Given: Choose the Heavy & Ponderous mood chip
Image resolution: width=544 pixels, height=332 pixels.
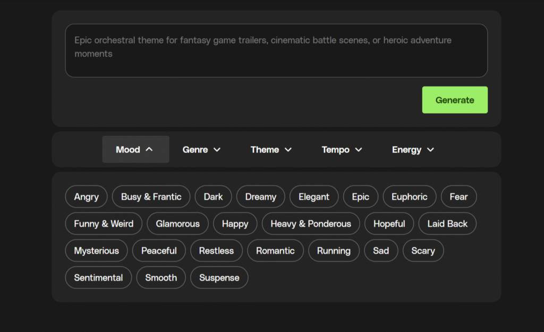Looking at the screenshot, I should pyautogui.click(x=311, y=224).
